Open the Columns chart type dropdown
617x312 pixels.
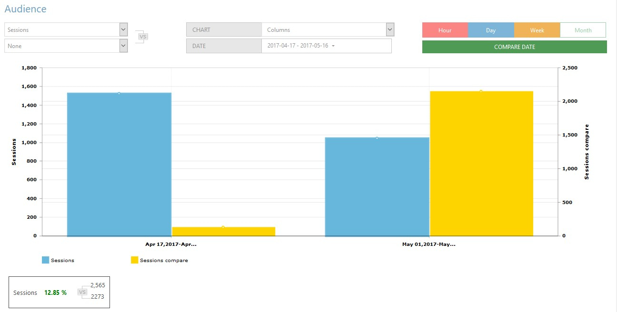tap(328, 29)
